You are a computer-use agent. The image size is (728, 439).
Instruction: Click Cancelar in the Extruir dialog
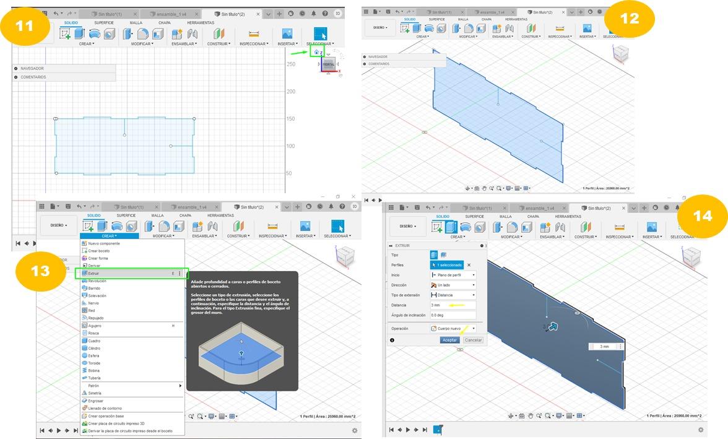tap(473, 340)
